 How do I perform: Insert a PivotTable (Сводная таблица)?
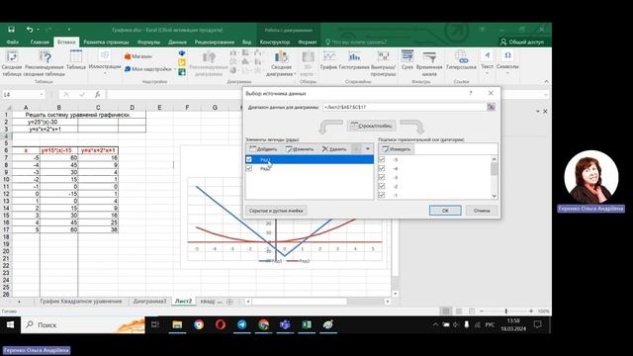[x=12, y=63]
